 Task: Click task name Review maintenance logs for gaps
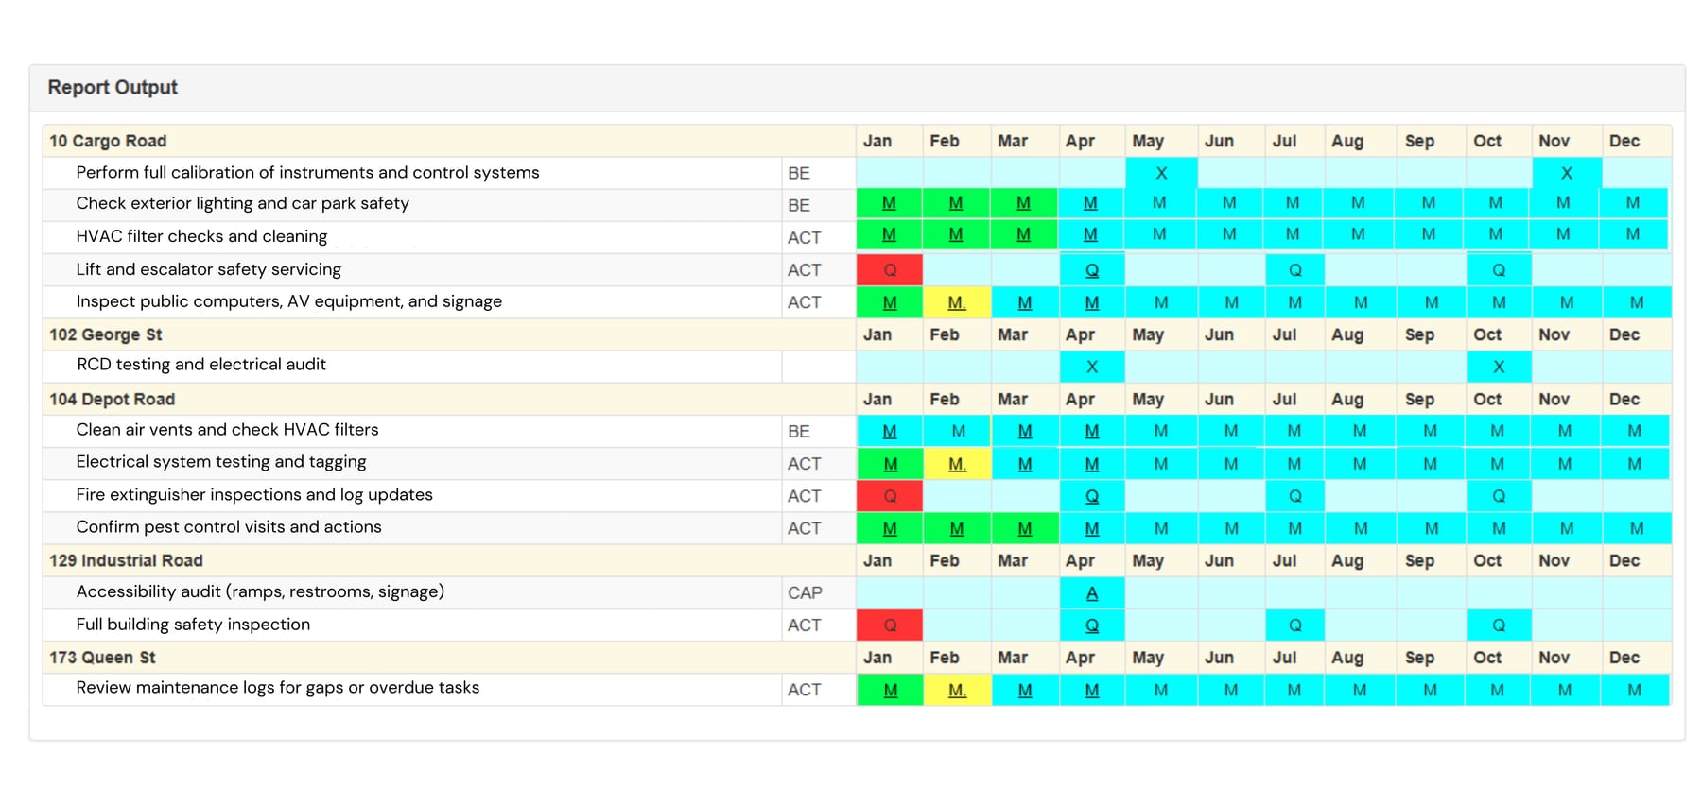point(278,688)
